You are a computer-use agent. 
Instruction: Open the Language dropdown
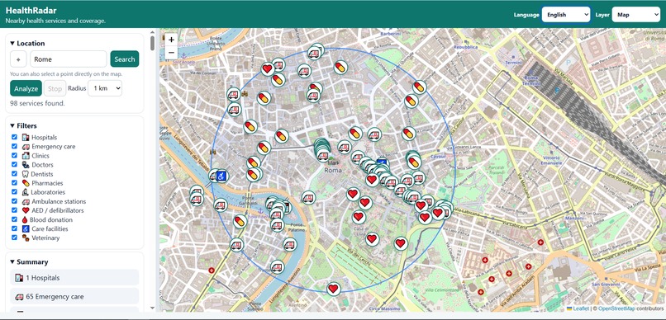(566, 15)
